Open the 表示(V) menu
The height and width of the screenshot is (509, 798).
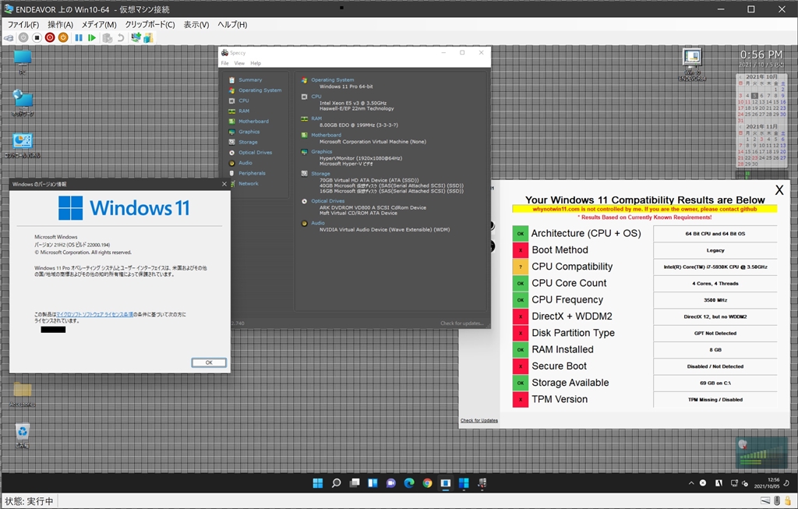(x=196, y=24)
